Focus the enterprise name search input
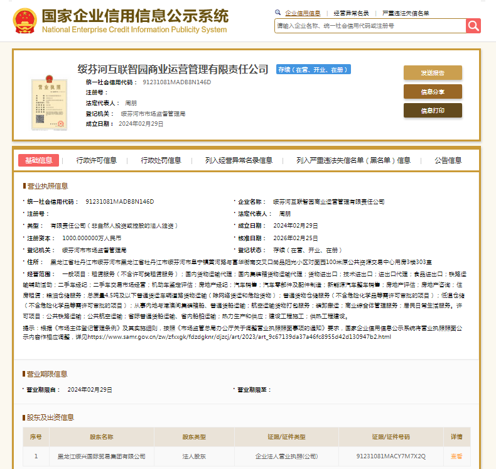The height and width of the screenshot is (469, 496). point(370,26)
